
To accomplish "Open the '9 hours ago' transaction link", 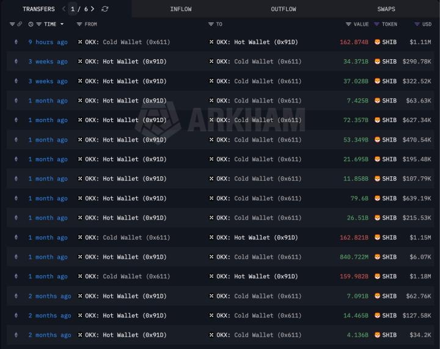I will (x=48, y=42).
